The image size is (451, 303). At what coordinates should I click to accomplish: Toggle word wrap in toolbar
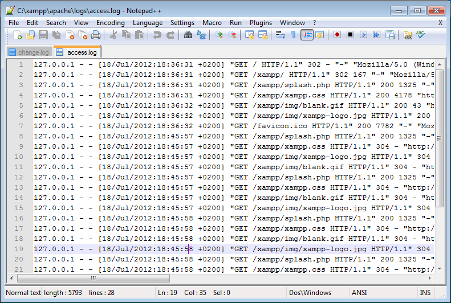280,35
